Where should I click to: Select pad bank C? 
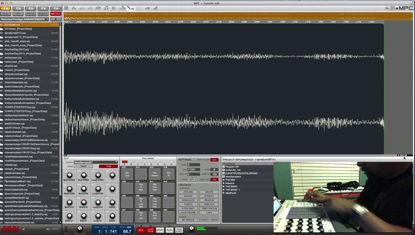pyautogui.click(x=138, y=162)
